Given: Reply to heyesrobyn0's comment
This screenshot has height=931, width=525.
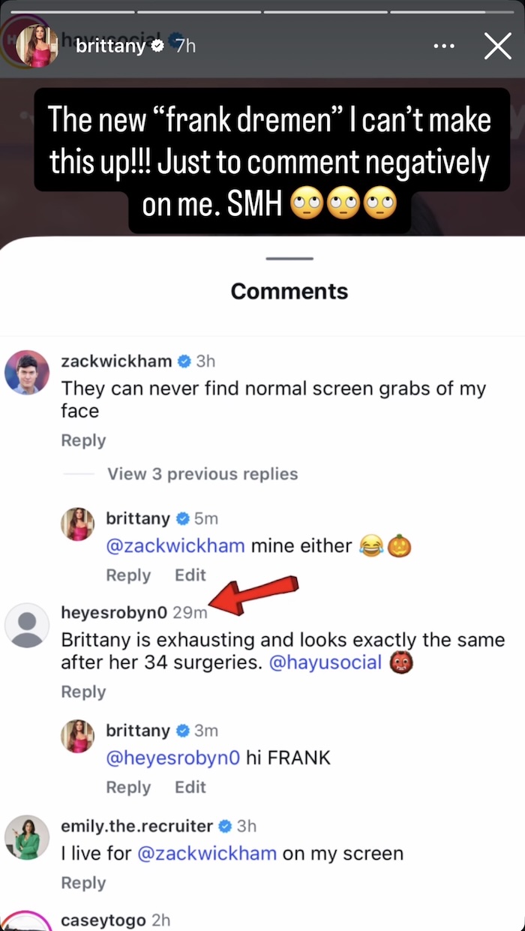Looking at the screenshot, I should point(83,691).
